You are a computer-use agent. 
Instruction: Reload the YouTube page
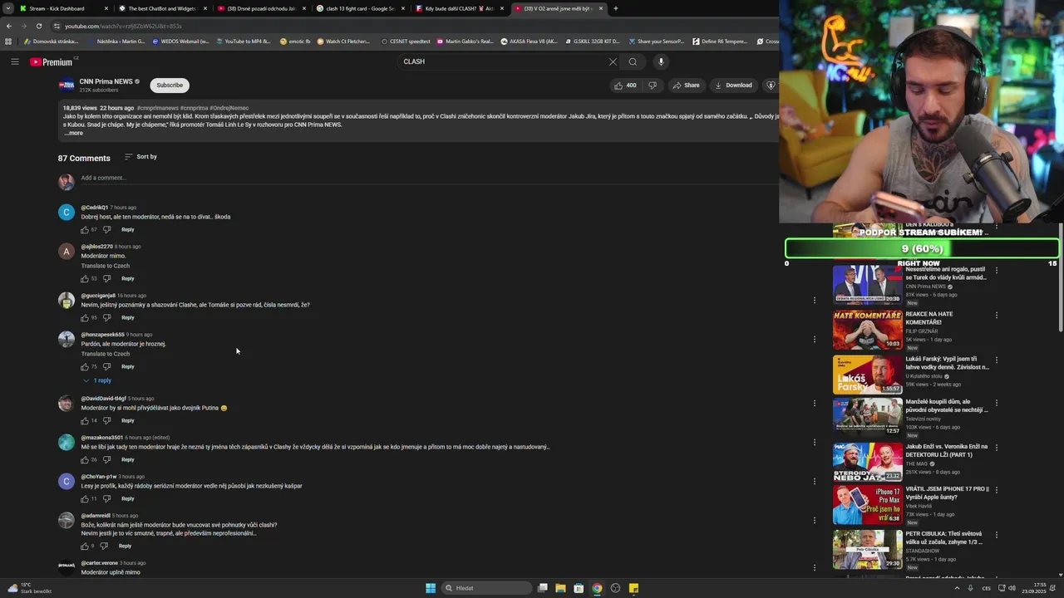38,26
